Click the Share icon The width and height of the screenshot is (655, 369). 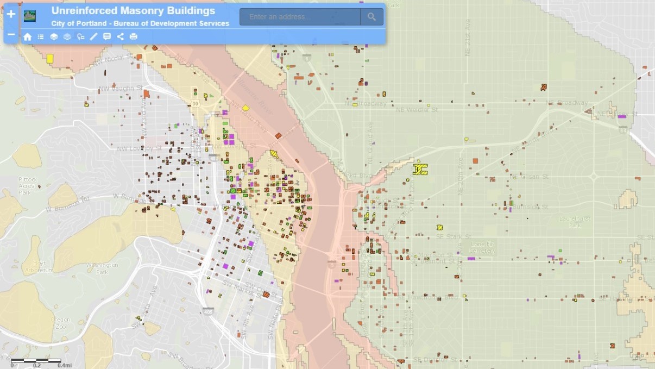(x=120, y=37)
